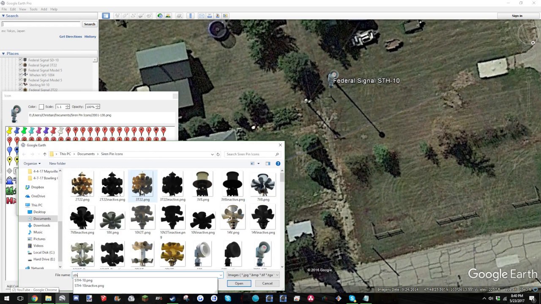The width and height of the screenshot is (541, 304).
Task: Click the icon Color swatch box
Action: point(41,107)
